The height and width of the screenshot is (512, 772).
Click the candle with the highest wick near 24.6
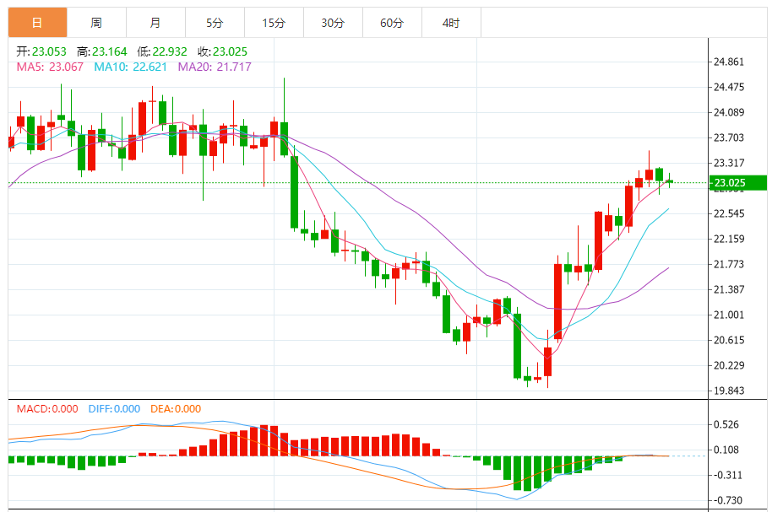[284, 138]
